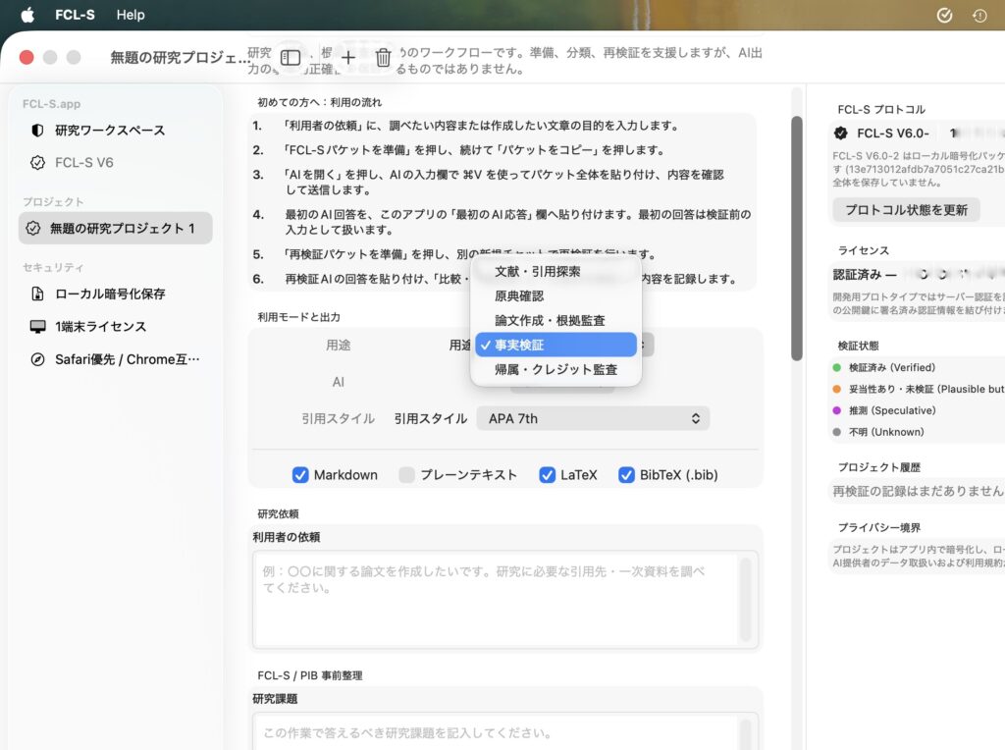Open 1端末ライセンス sidebar item

116,326
